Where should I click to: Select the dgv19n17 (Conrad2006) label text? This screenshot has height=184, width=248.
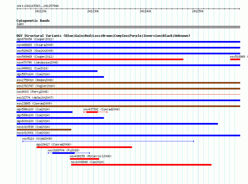(54, 144)
